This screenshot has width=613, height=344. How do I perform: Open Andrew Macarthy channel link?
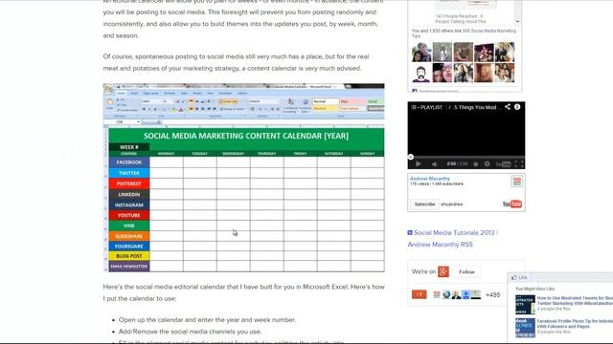click(x=430, y=179)
